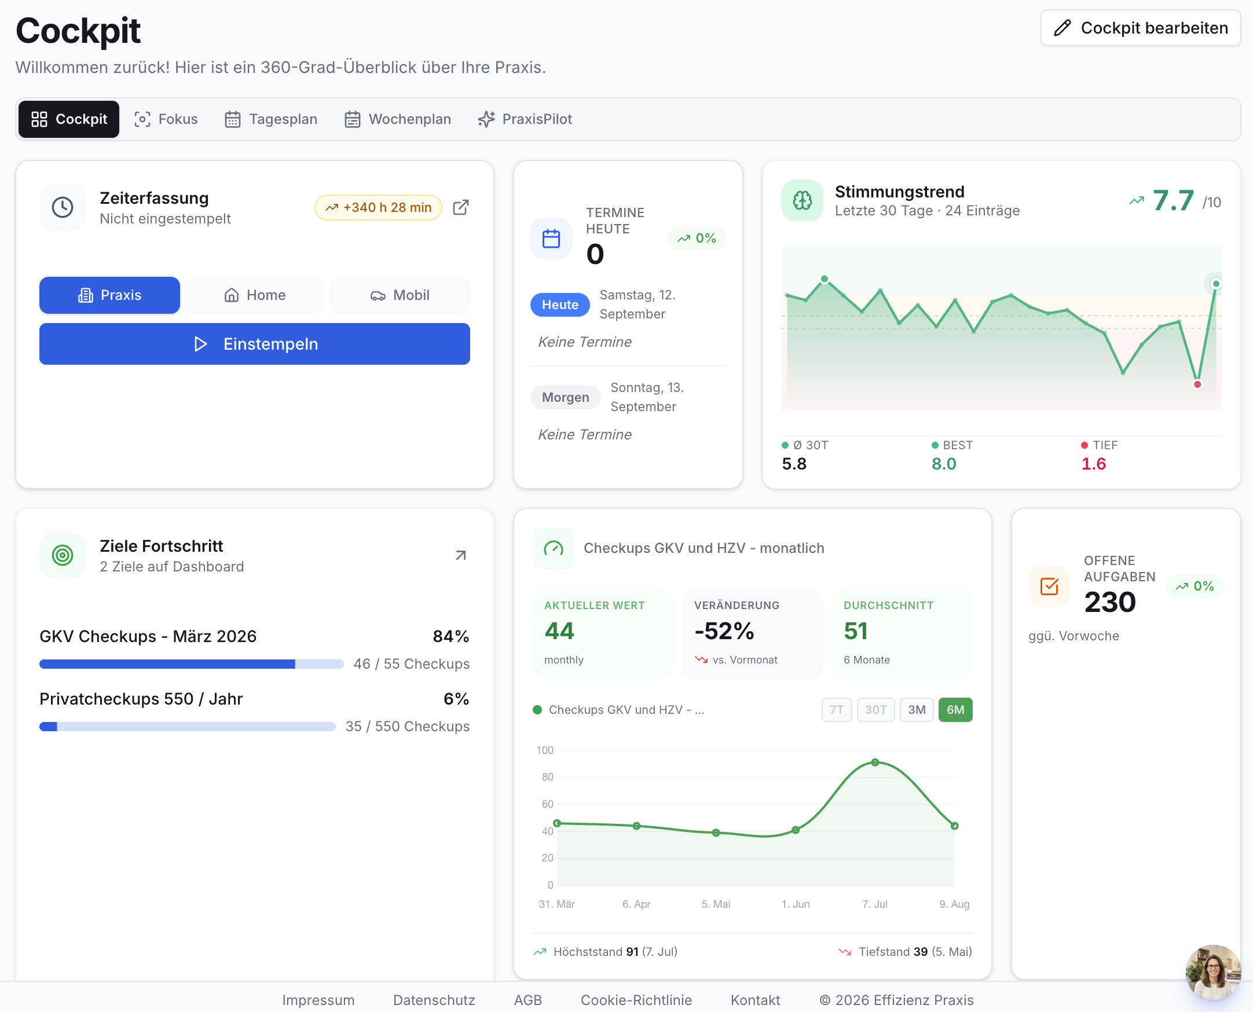Open the AGB footer link

pos(527,1000)
